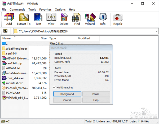
Task: Click the Delete toolbar icon
Action: tap(64, 19)
